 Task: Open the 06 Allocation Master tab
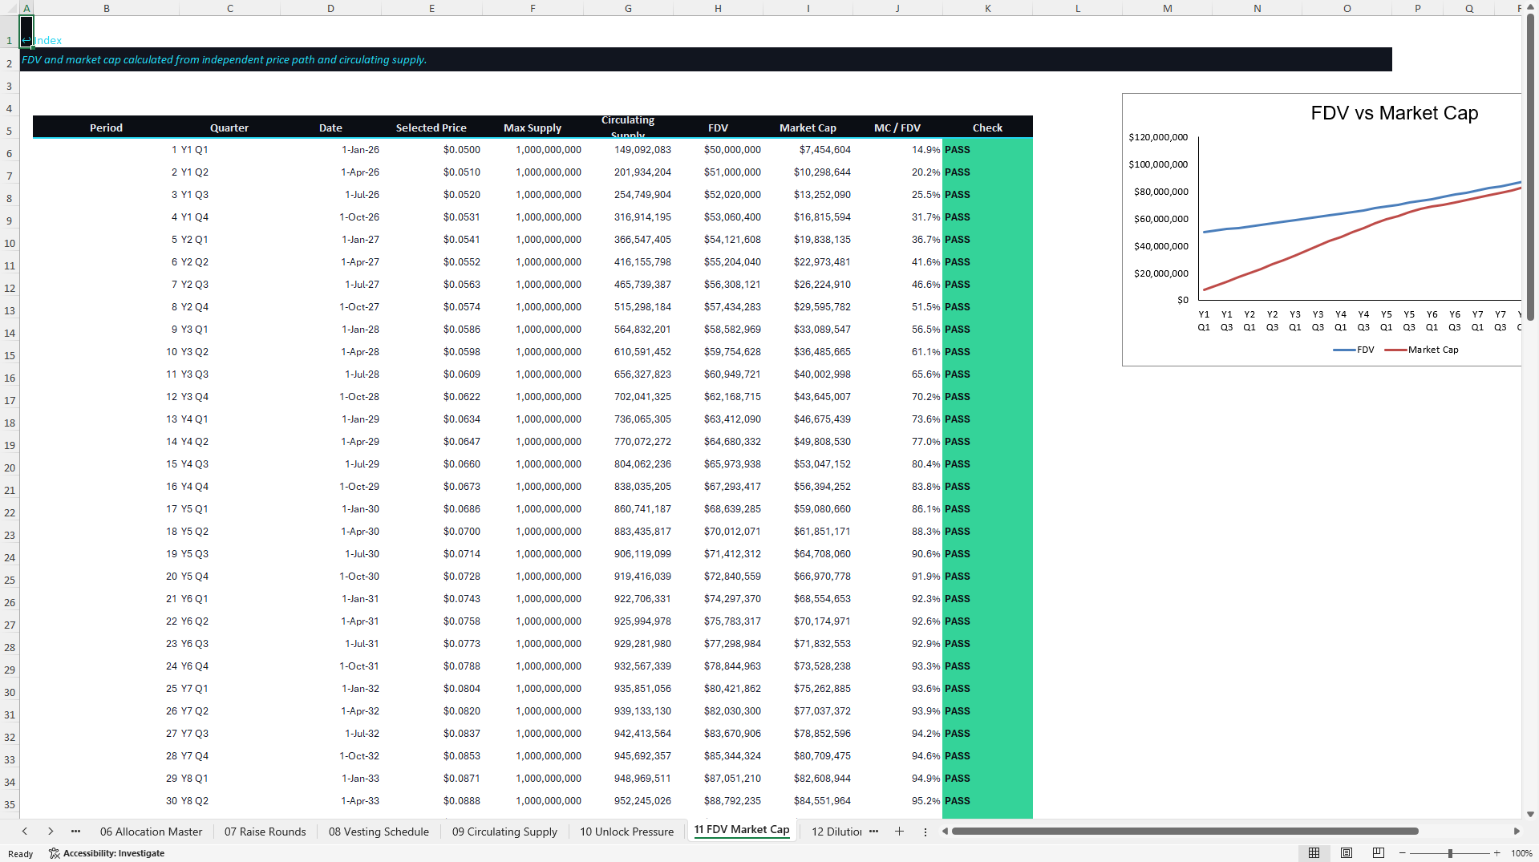pyautogui.click(x=151, y=832)
